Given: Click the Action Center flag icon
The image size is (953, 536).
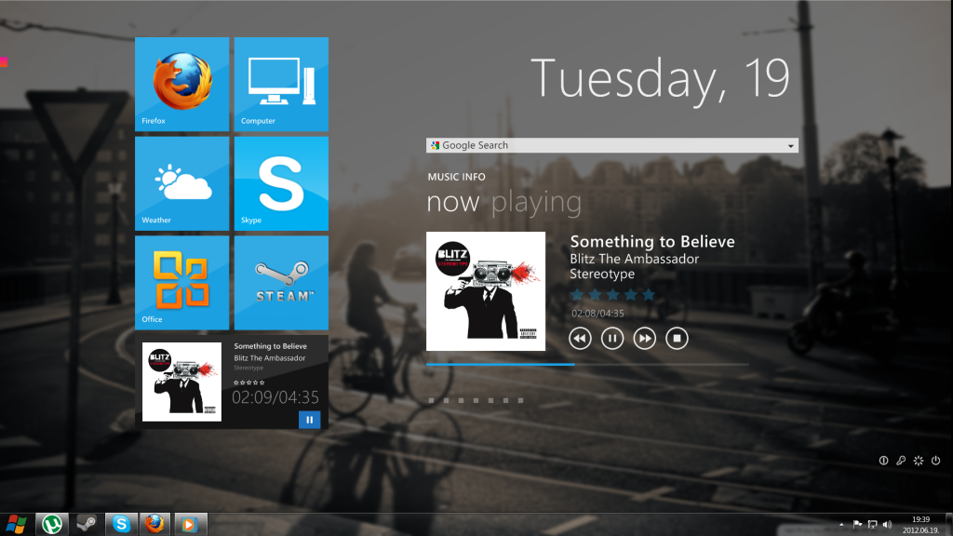Looking at the screenshot, I should 857,525.
